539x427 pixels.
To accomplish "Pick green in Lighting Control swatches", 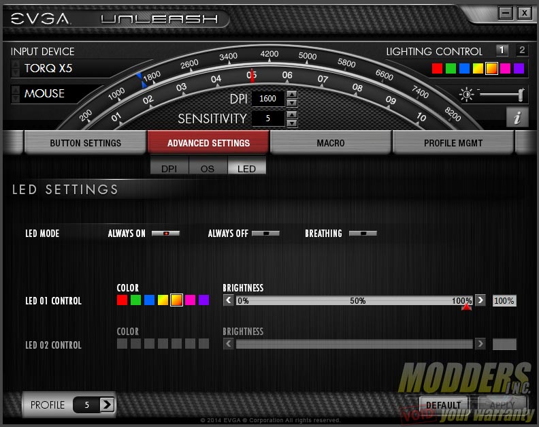I will (451, 69).
